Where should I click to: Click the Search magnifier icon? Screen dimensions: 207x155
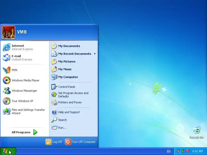(54, 120)
